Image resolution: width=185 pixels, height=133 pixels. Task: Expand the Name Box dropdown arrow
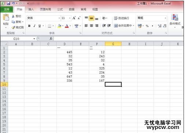click(34, 39)
